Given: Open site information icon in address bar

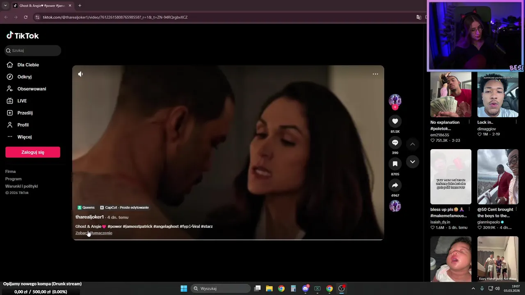Looking at the screenshot, I should coord(37,17).
